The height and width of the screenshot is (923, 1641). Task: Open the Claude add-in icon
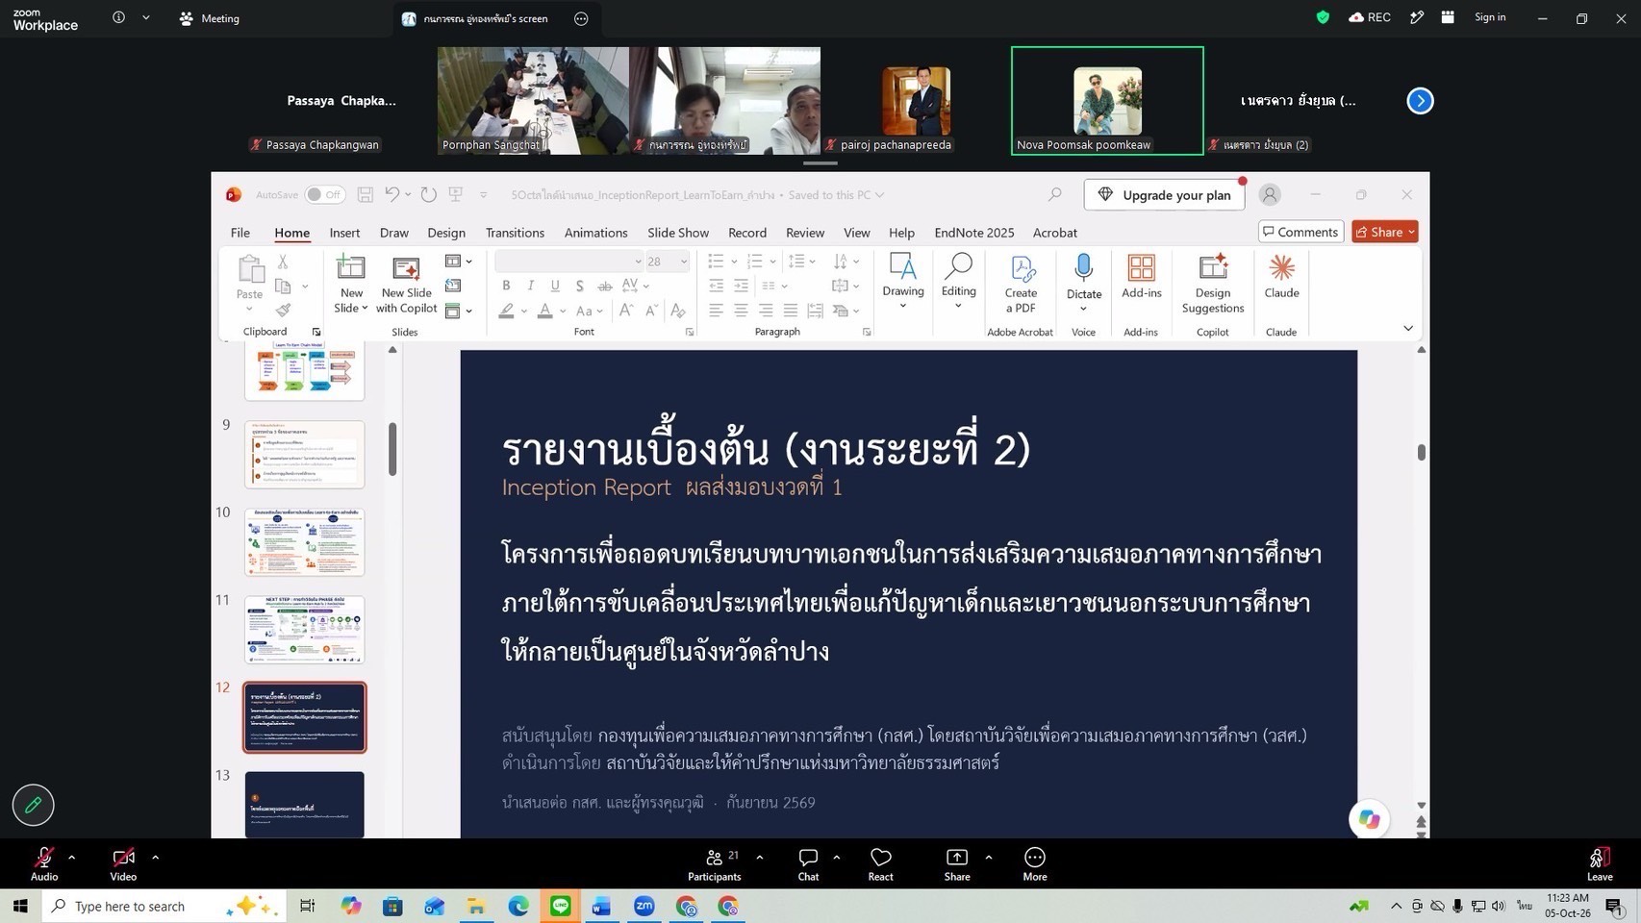(x=1281, y=268)
